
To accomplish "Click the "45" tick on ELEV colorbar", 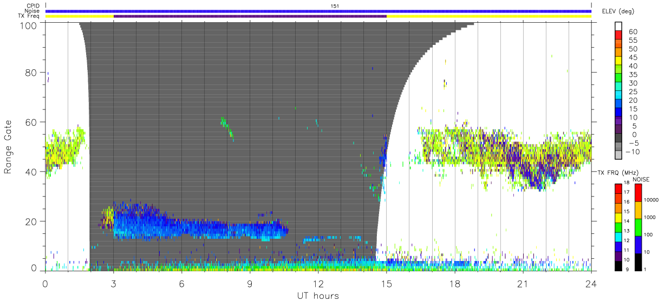I will click(x=632, y=58).
